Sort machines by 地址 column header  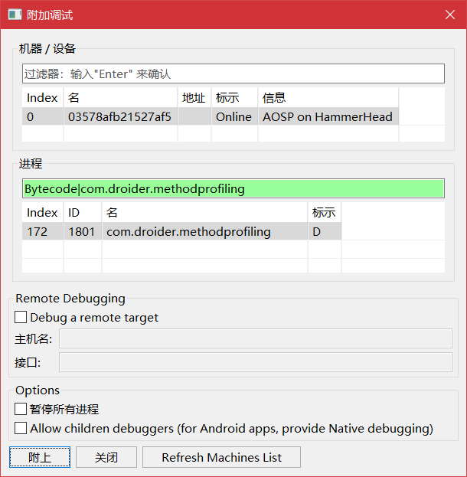[194, 98]
